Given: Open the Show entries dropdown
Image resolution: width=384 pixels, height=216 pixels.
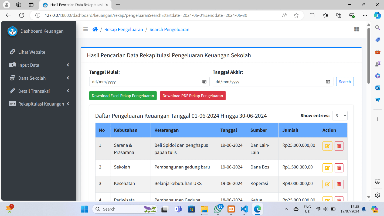Looking at the screenshot, I should (x=340, y=116).
